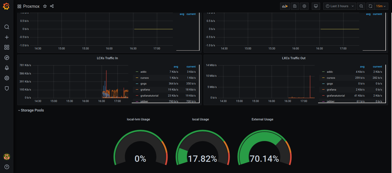392x173 pixels.
Task: Toggle gogs series in Traffic Out legend
Action: tap(330, 84)
